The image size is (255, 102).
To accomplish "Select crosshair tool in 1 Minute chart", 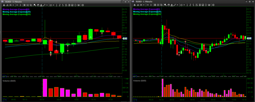I will [x=171, y=5].
